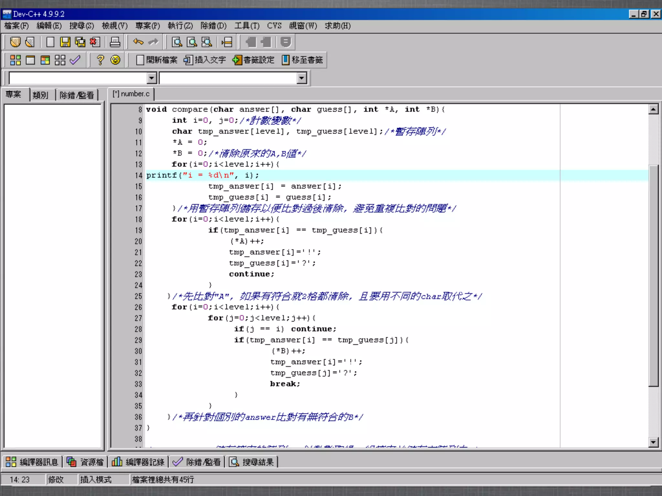Click the Compile icon with colored squares
Screen dimensions: 662x496
[15, 60]
